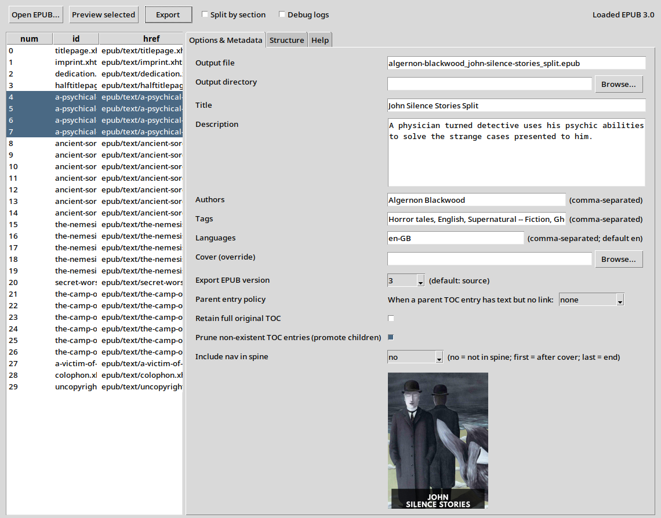
Task: Select the titlepage row in list
Action: click(75, 51)
